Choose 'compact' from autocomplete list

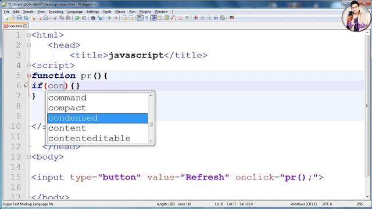pos(98,108)
